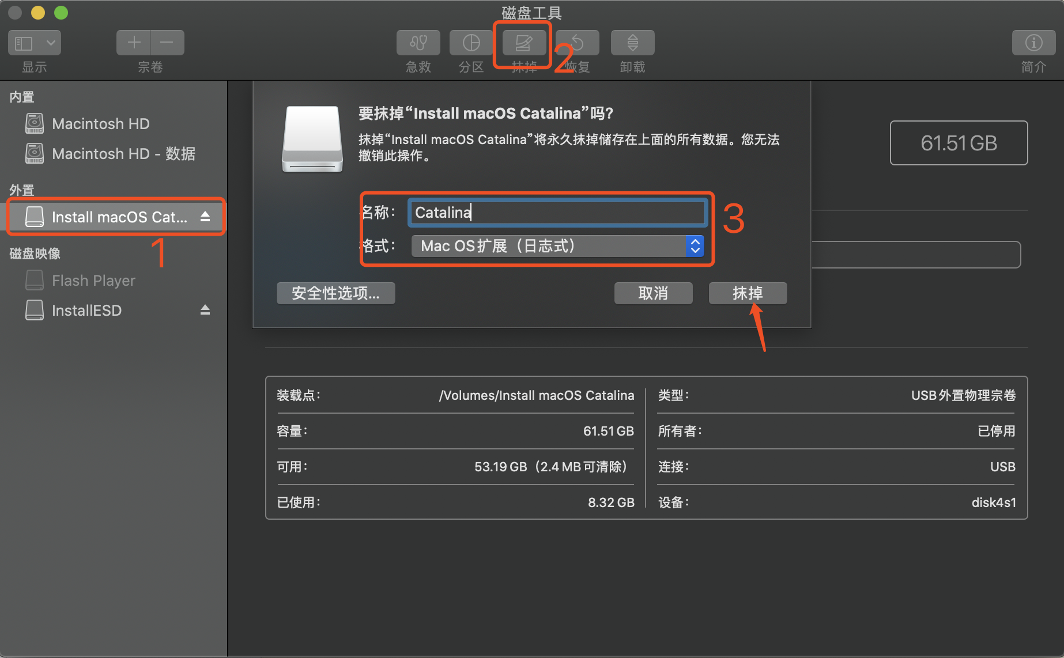Click the Unmount (卸载) toolbar icon

click(632, 43)
